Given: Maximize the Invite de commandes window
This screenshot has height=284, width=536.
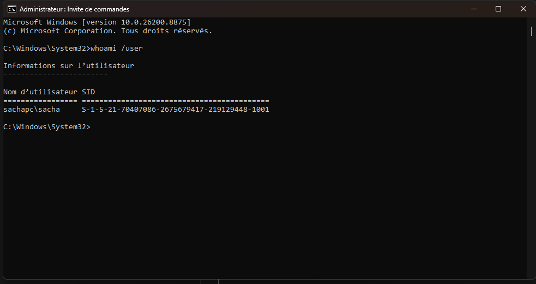Looking at the screenshot, I should point(498,9).
